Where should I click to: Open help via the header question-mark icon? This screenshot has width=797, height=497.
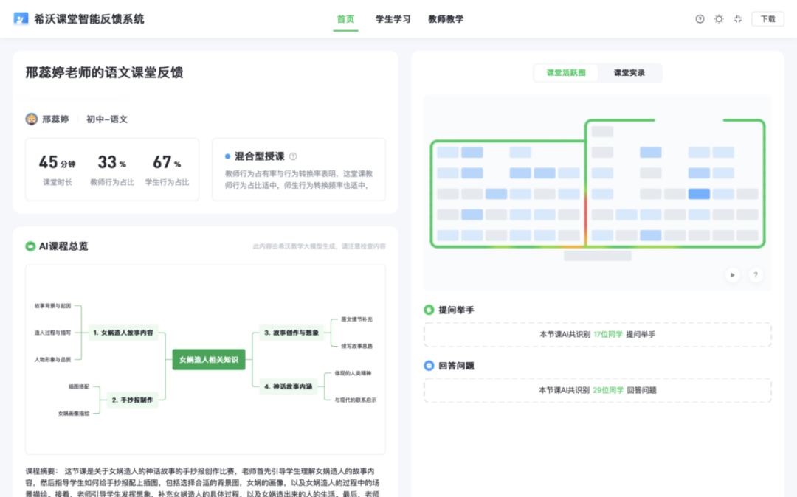(700, 19)
